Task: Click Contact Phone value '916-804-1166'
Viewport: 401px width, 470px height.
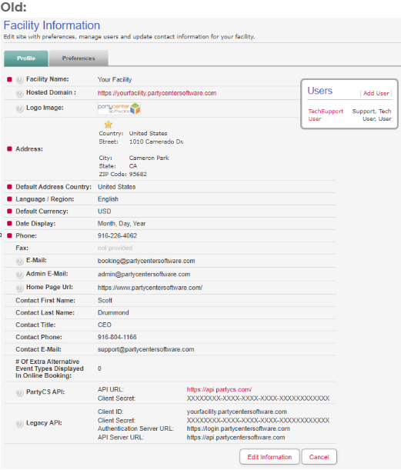Action: (x=117, y=337)
